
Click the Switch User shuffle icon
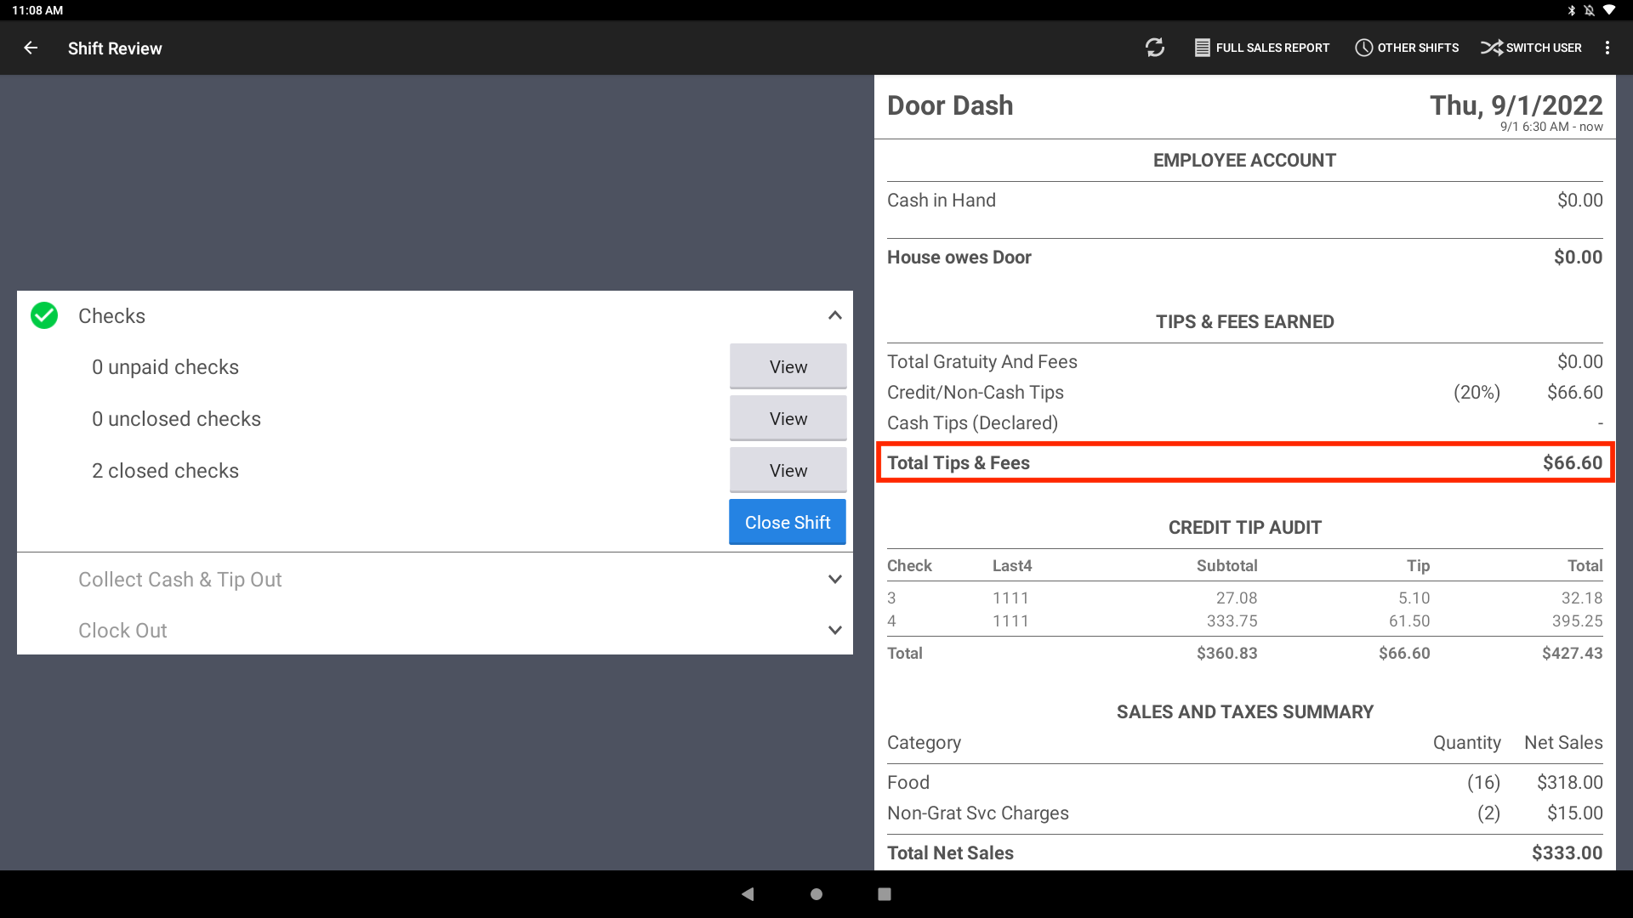[x=1491, y=48]
